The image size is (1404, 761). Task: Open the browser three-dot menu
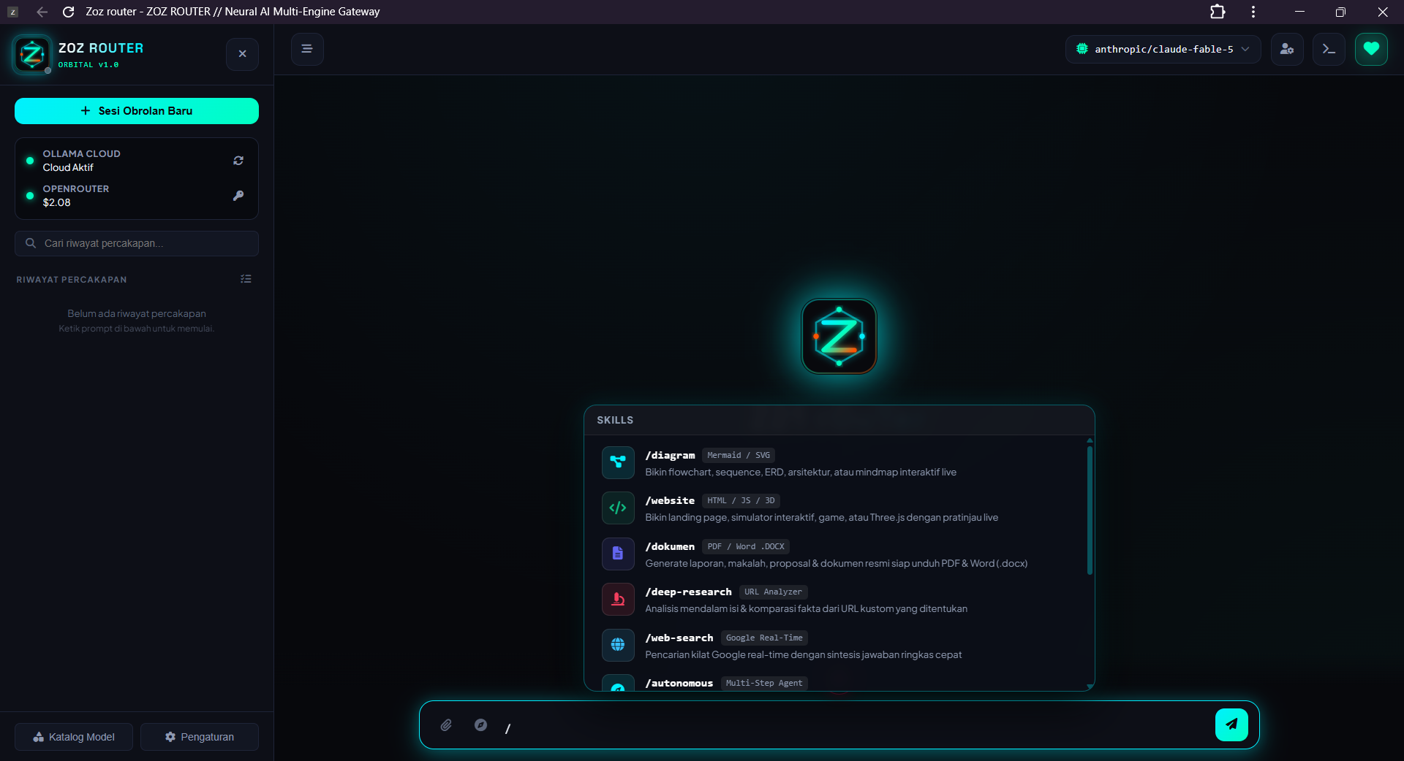point(1253,12)
